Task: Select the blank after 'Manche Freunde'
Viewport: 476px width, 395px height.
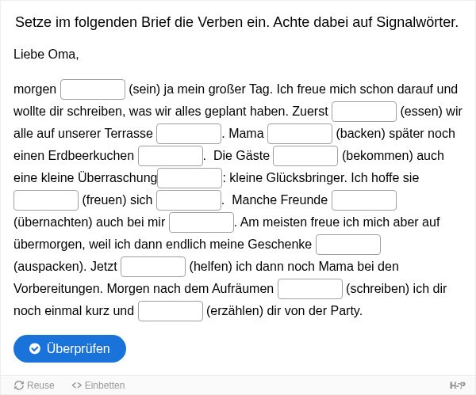Action: [364, 200]
